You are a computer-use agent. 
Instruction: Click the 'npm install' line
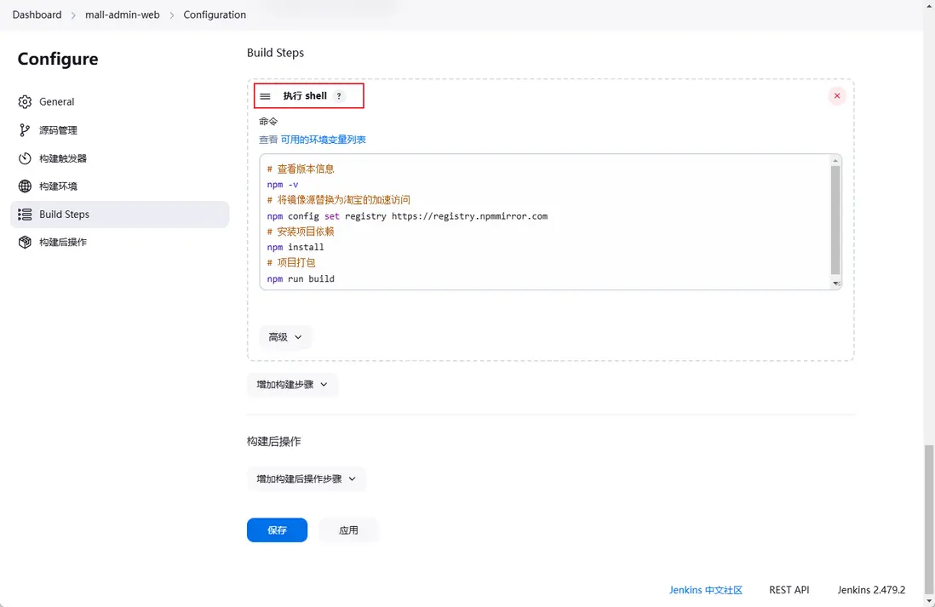coord(295,247)
